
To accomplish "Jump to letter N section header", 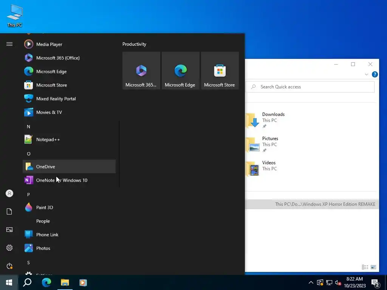I will [28, 126].
